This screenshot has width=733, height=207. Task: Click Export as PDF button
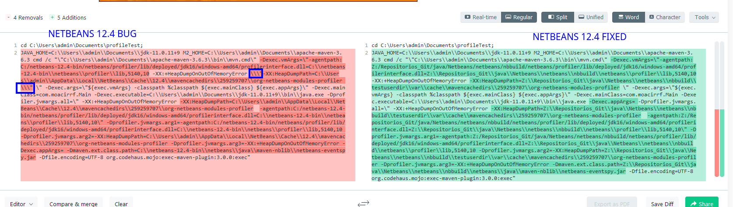[x=612, y=204]
